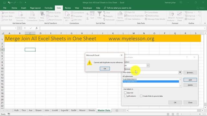
Task: Check the Top row checkbox
Action: tap(125, 93)
